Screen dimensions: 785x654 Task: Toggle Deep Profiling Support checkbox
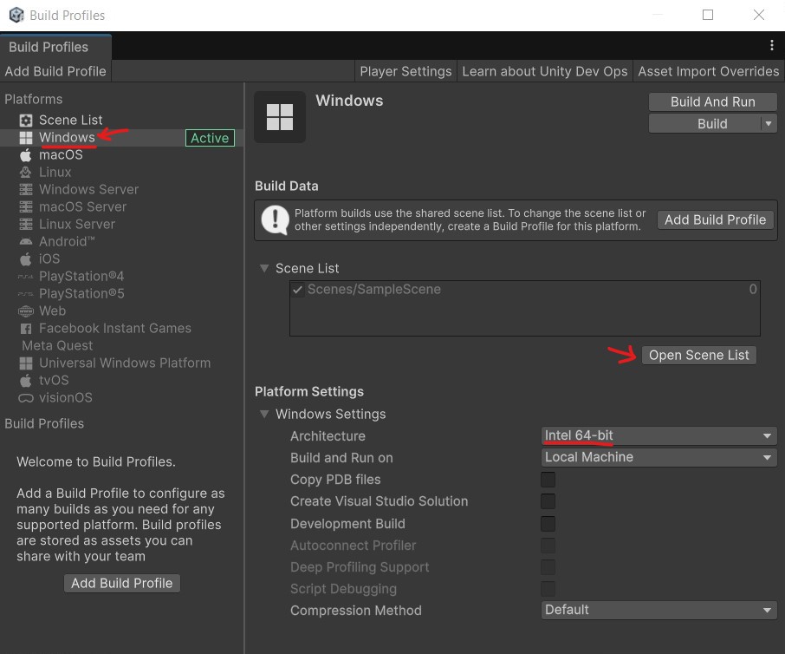548,567
